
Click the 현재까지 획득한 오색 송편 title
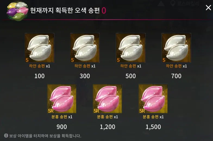pyautogui.click(x=65, y=10)
